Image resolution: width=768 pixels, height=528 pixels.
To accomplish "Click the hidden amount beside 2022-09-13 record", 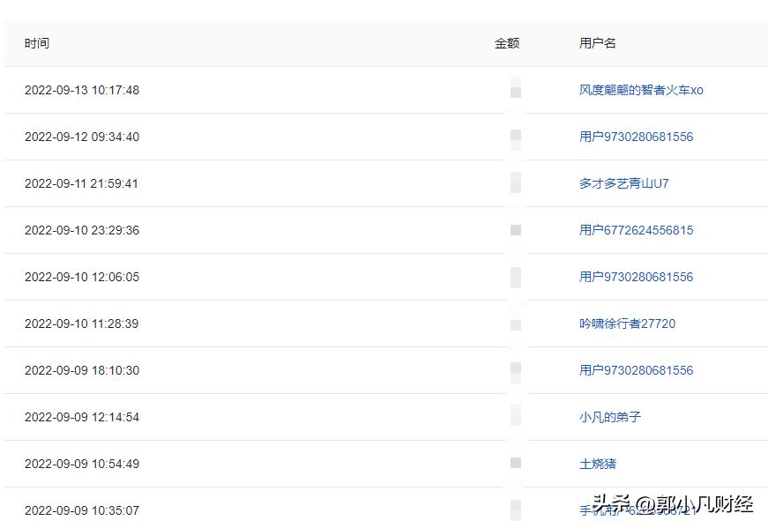I will [515, 90].
